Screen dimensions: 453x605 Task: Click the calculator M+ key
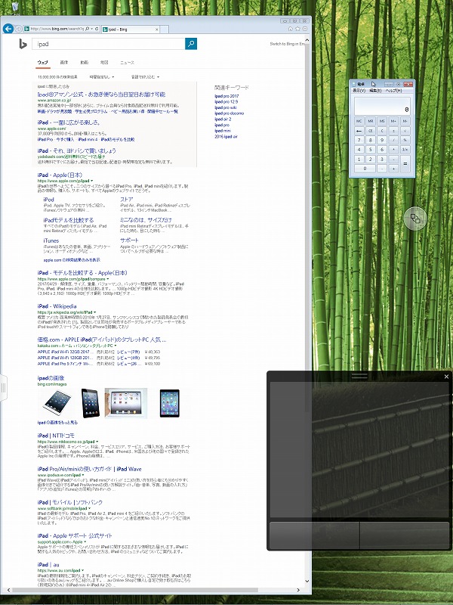coord(393,121)
